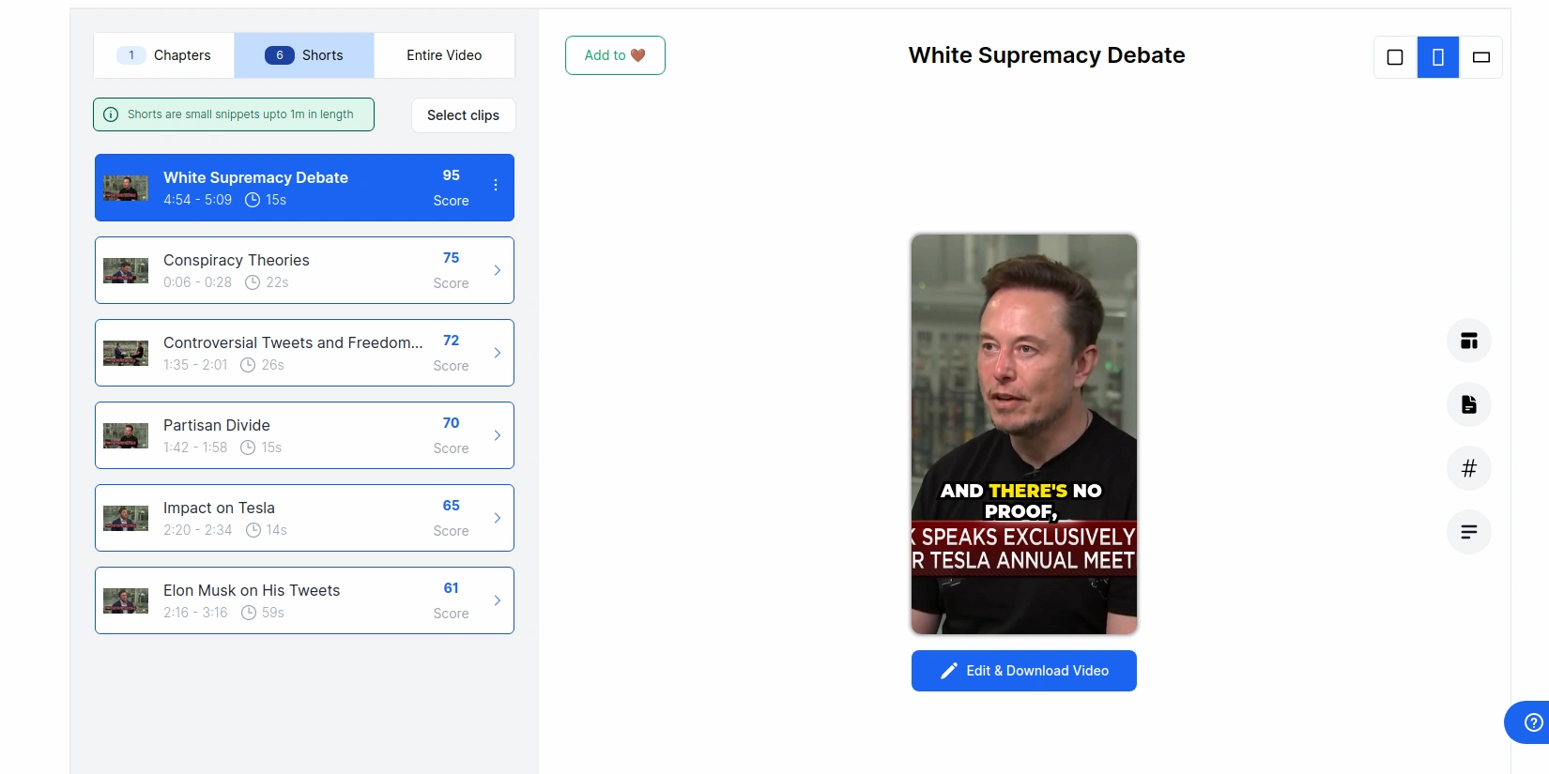The width and height of the screenshot is (1549, 774).
Task: Open the three-dot menu on White Supremacy Debate
Action: 496,186
